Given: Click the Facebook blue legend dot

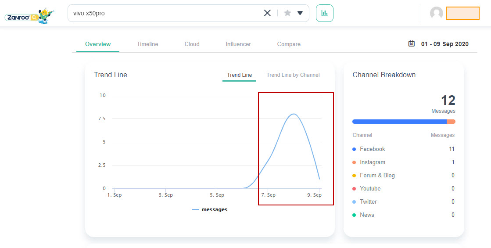Looking at the screenshot, I should [x=354, y=149].
